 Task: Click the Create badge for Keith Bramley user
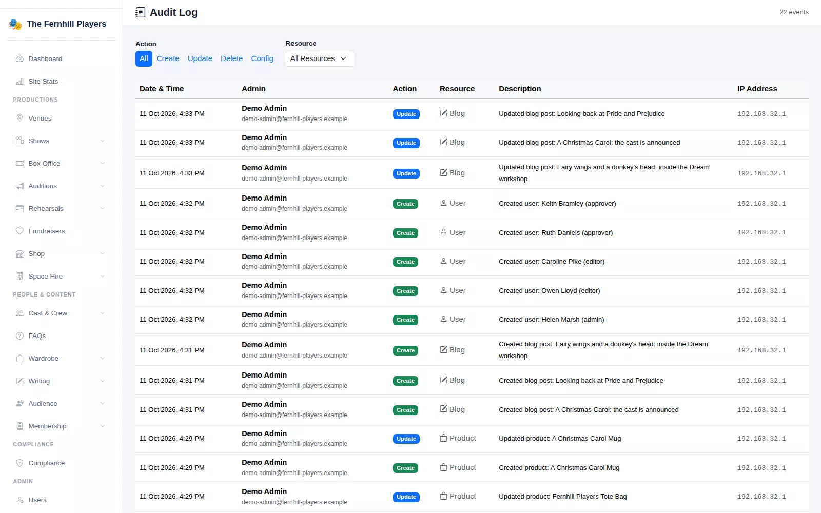click(405, 204)
